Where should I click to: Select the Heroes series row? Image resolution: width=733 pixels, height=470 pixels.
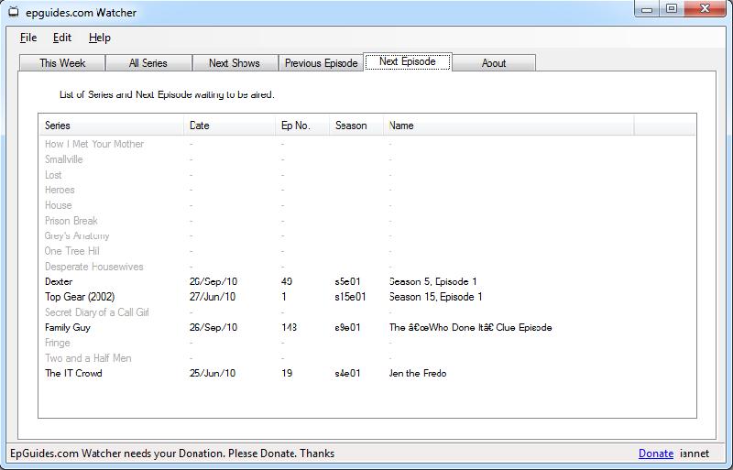pos(367,190)
